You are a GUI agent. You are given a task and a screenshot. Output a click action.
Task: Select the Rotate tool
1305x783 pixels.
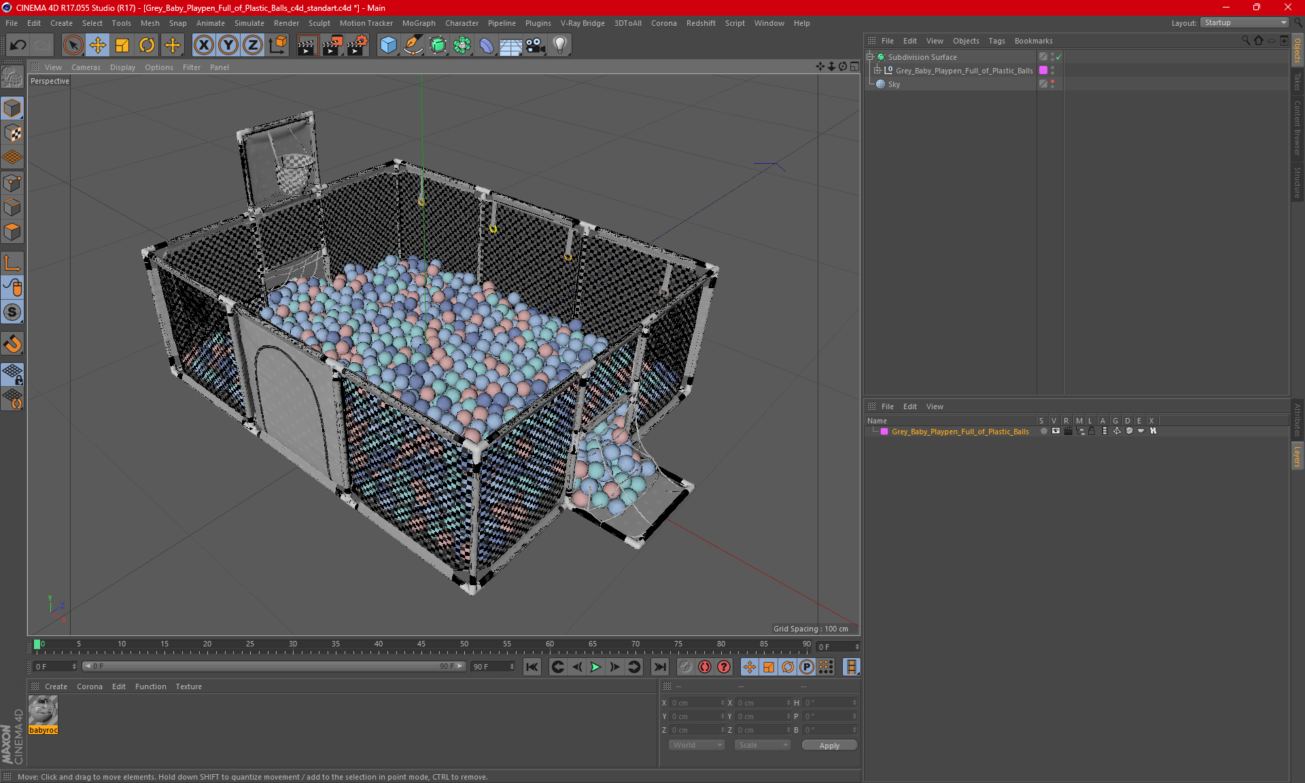(x=147, y=46)
